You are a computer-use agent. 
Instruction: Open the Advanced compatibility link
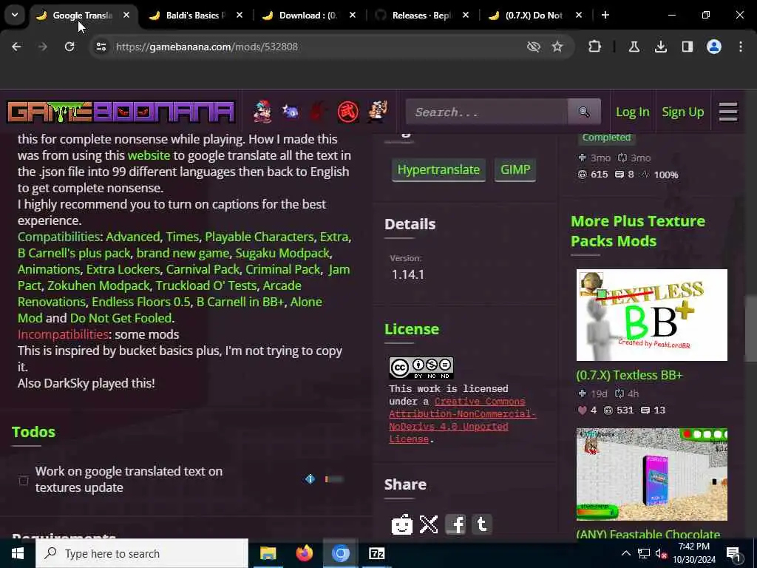[133, 237]
